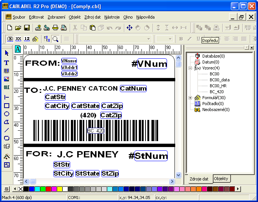Select the Rounded rectangle tool

(7, 138)
